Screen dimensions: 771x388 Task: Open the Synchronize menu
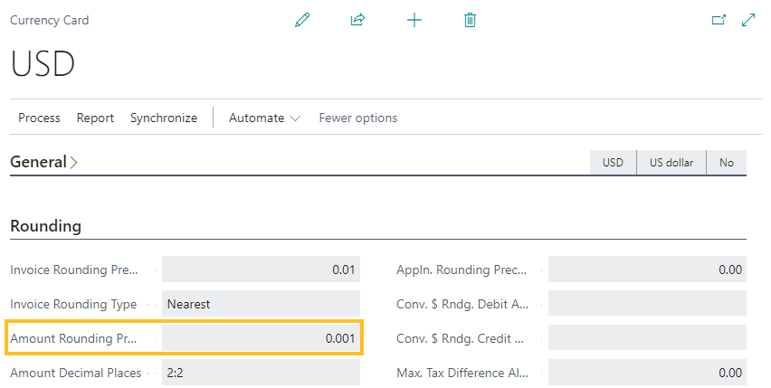tap(164, 118)
